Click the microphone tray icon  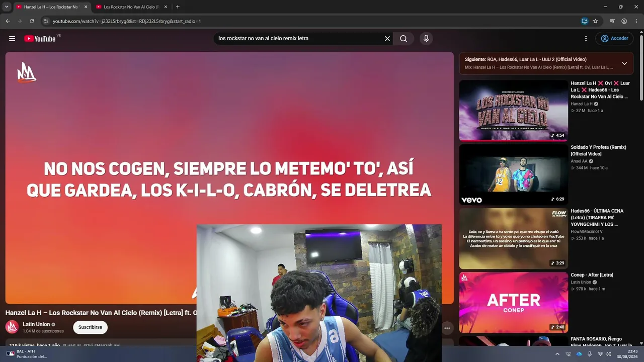(589, 354)
